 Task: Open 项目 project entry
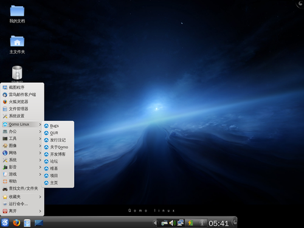[58, 176]
